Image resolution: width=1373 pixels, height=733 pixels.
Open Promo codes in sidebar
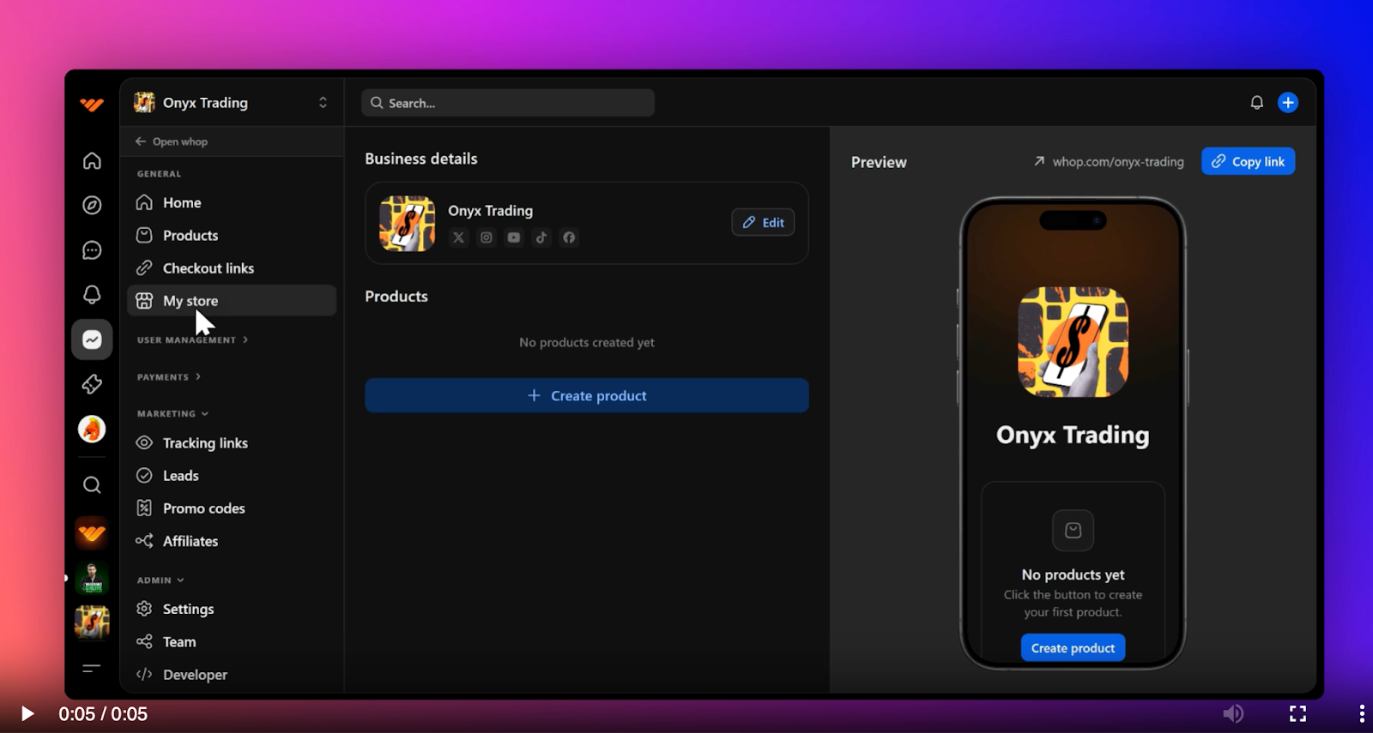pos(203,508)
